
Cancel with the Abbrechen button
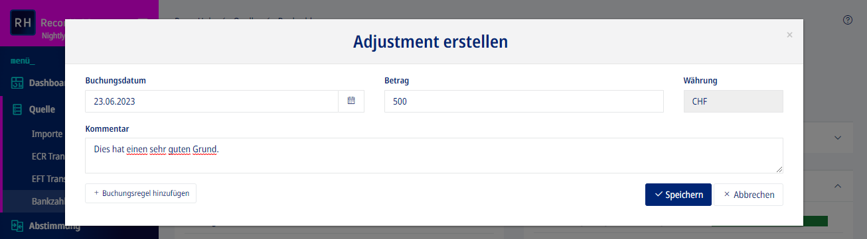(749, 195)
